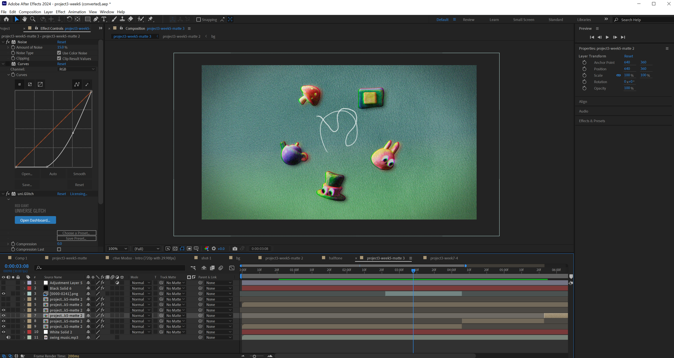Viewport: 674px width, 358px height.
Task: Click the timeline zoom slider handle
Action: coord(254,356)
